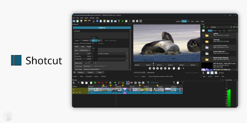Toggle Ripple circle icon in timeline

point(136,83)
